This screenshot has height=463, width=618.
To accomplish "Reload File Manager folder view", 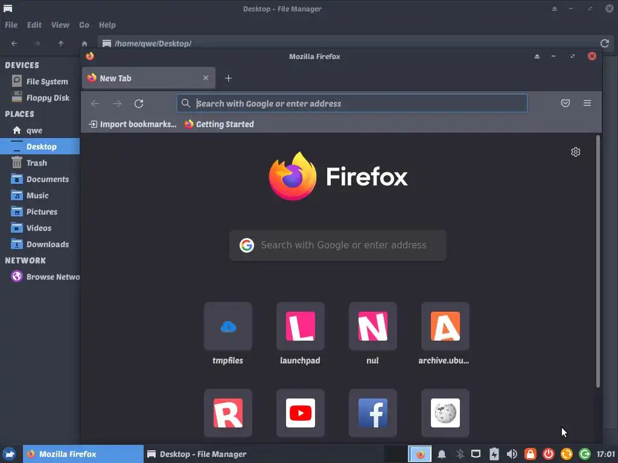I will (605, 43).
